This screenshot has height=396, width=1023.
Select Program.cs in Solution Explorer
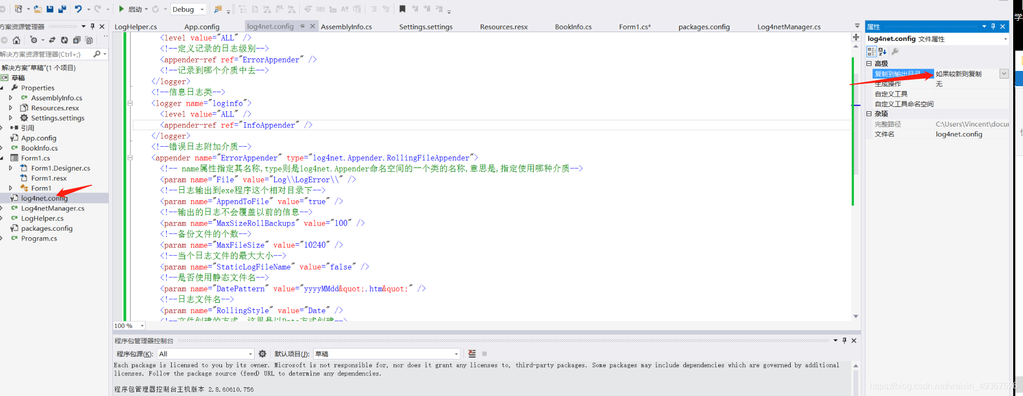click(x=39, y=238)
